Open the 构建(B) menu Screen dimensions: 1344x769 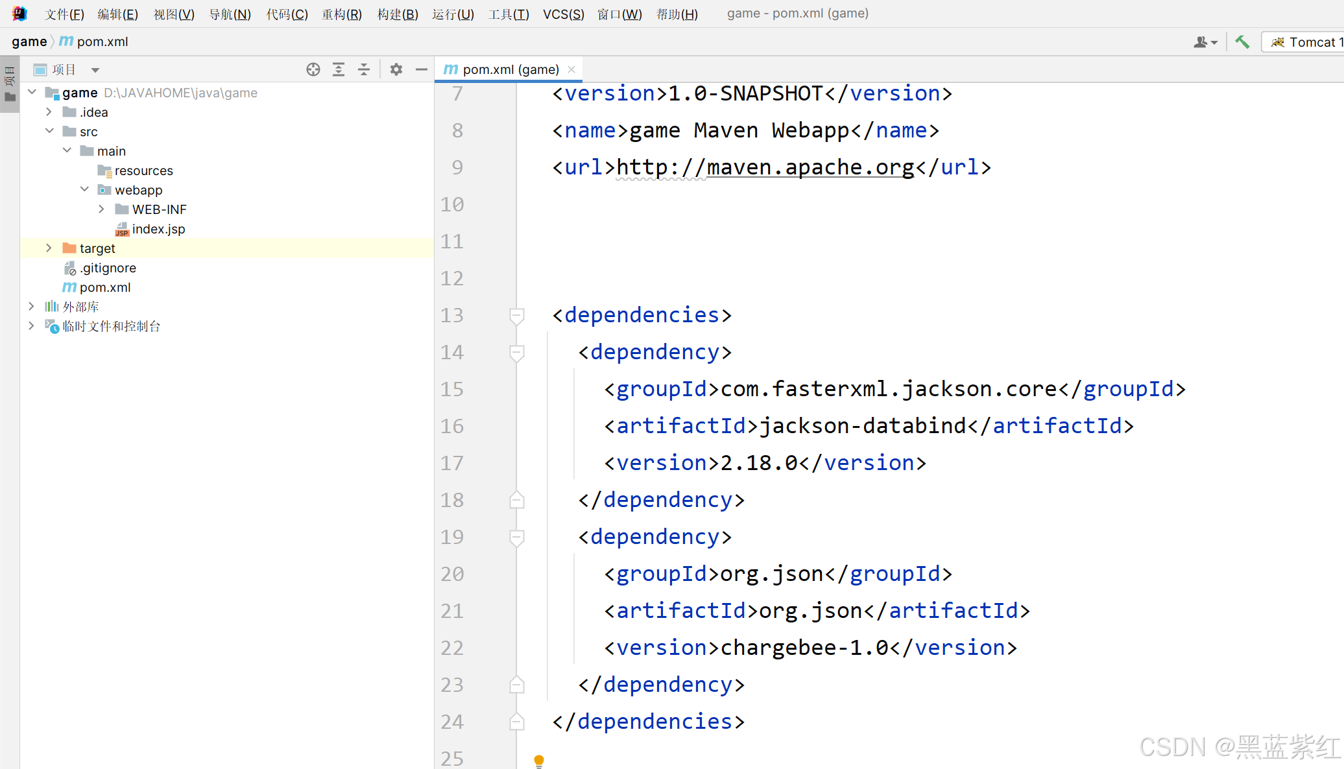(398, 14)
